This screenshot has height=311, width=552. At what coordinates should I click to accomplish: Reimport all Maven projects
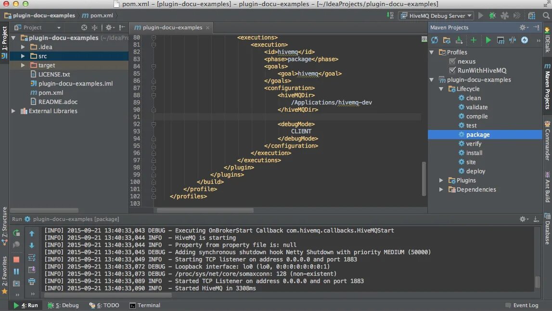point(434,40)
